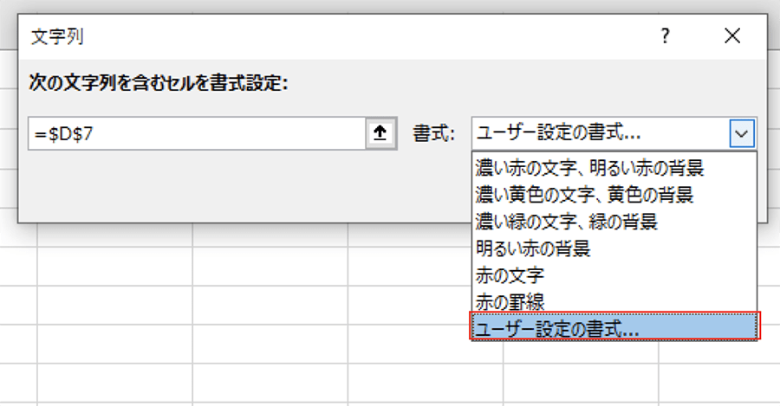The image size is (780, 406).
Task: Open the dialog help question mark
Action: tap(665, 35)
